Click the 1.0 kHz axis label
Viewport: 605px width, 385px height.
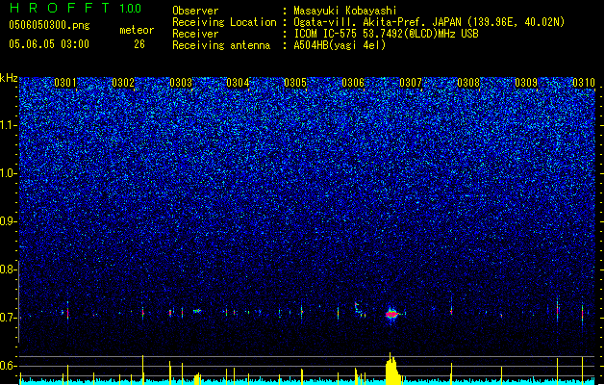coord(9,173)
